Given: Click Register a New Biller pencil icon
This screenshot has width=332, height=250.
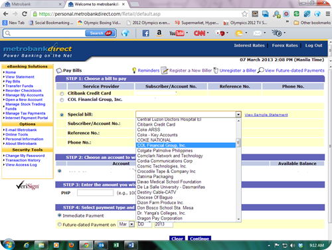Looking at the screenshot, I should (x=164, y=70).
